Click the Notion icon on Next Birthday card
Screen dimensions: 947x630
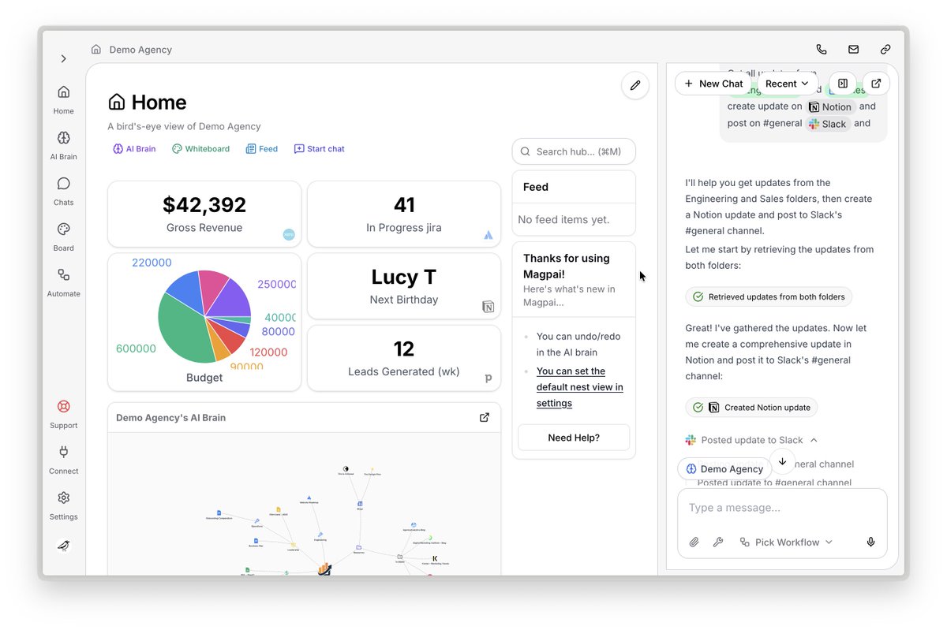point(488,307)
